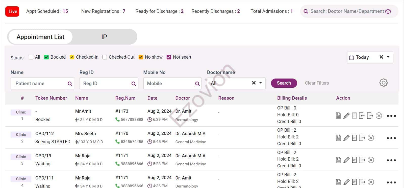Viewport: 404px width, 188px height.
Task: Open the billing invoice icon for Mr.Amit
Action: tap(338, 116)
